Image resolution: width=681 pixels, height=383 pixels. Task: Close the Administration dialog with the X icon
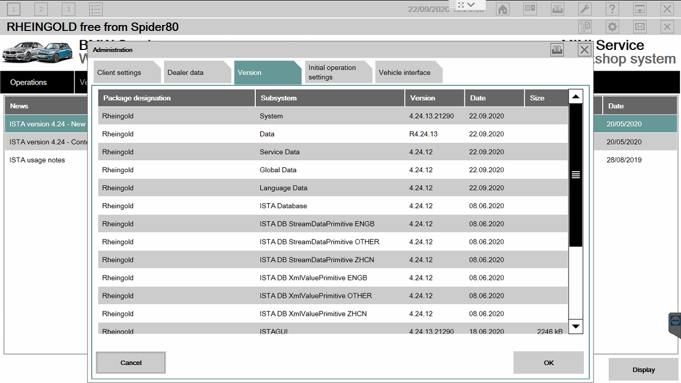click(584, 50)
